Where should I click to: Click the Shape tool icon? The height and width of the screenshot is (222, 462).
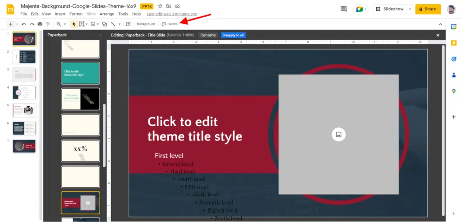(x=104, y=24)
